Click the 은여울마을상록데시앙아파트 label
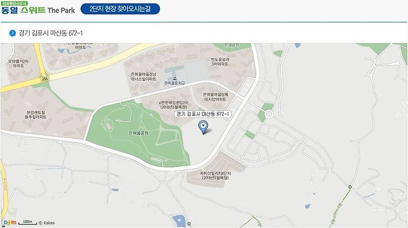 coord(215,97)
